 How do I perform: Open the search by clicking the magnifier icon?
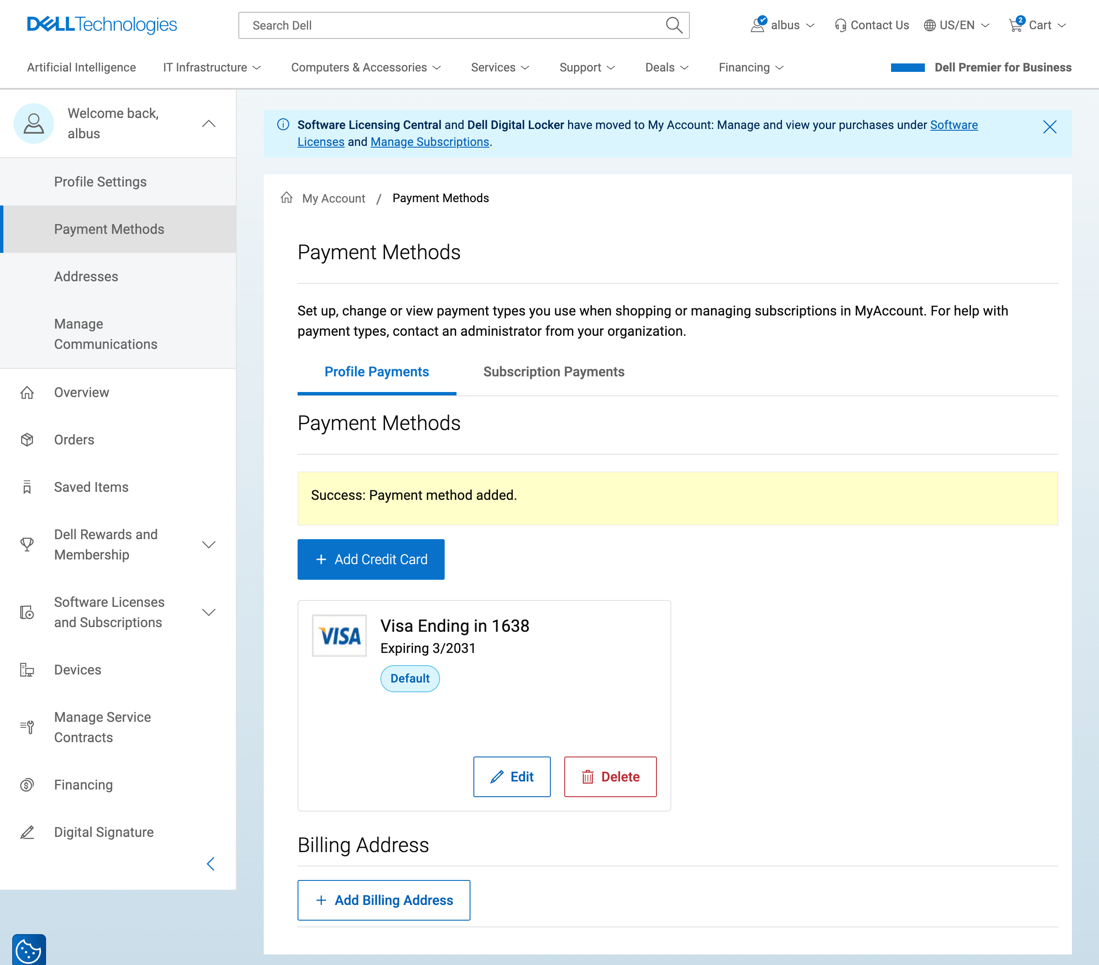674,25
